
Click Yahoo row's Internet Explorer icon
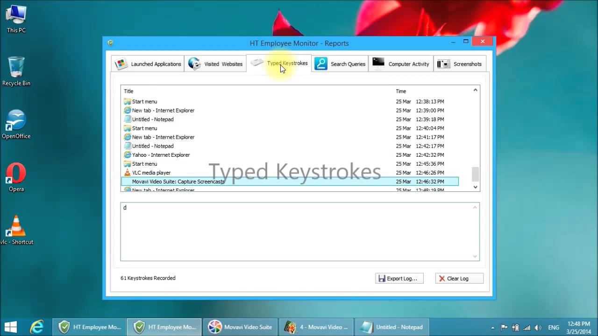coord(127,154)
